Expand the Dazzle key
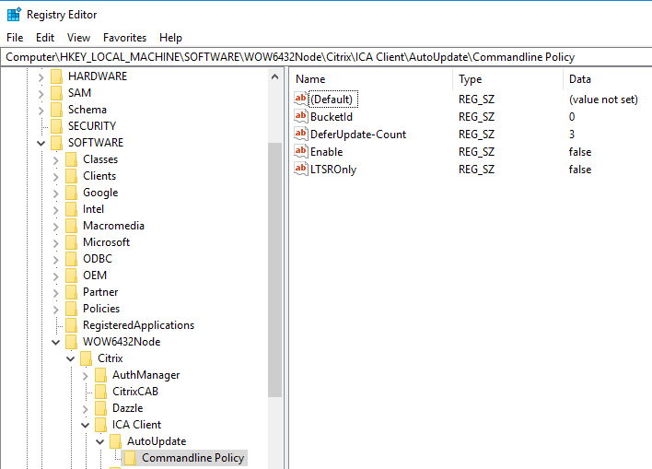 (x=86, y=409)
